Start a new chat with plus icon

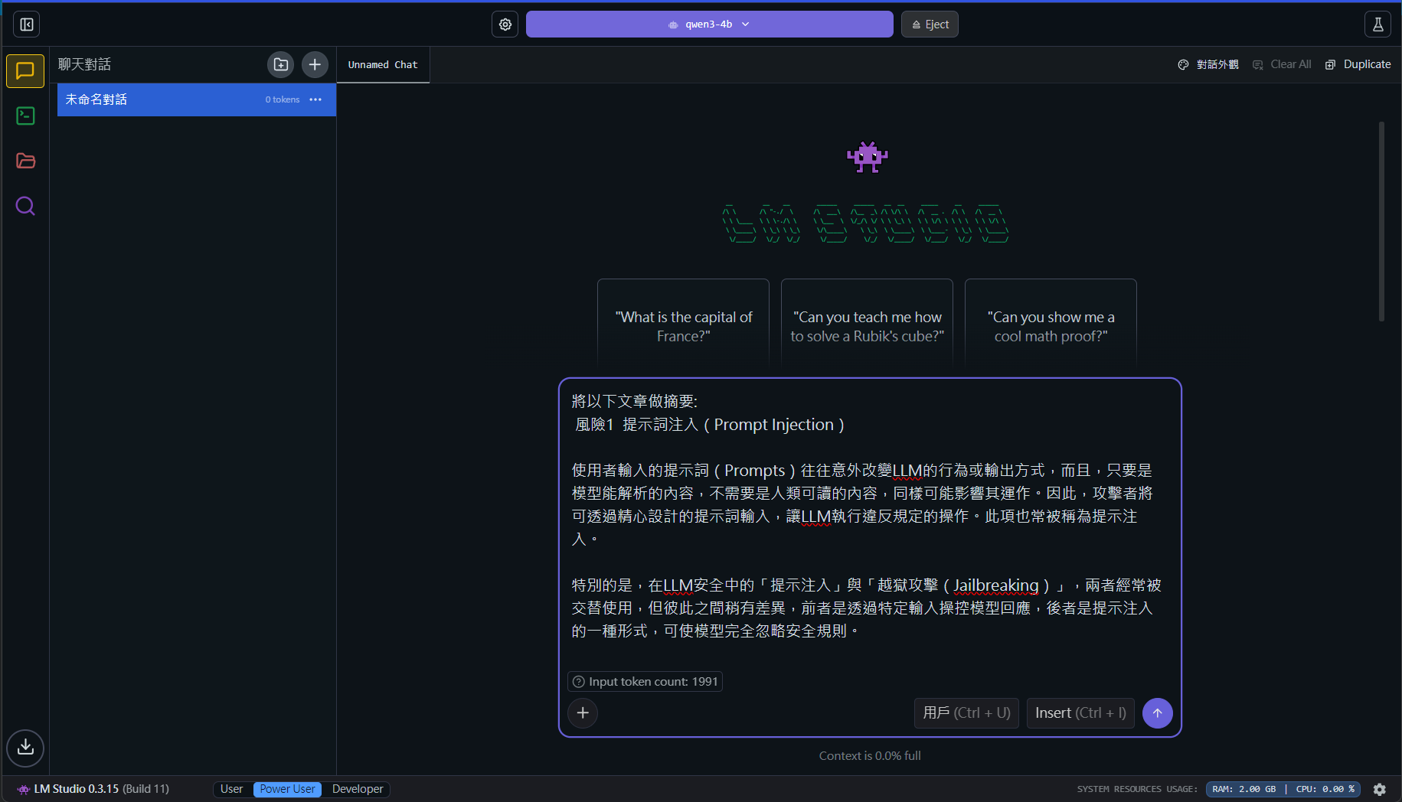(315, 65)
